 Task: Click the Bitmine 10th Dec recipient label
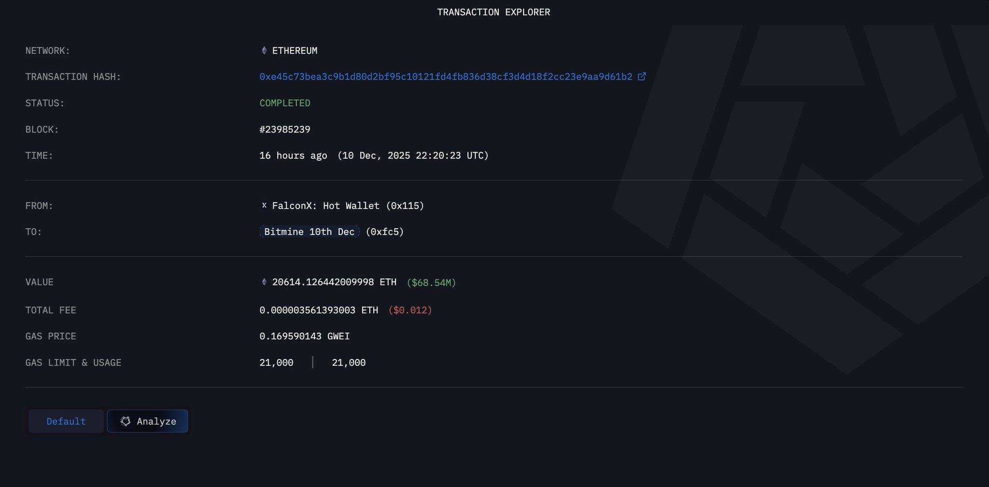[x=309, y=232]
